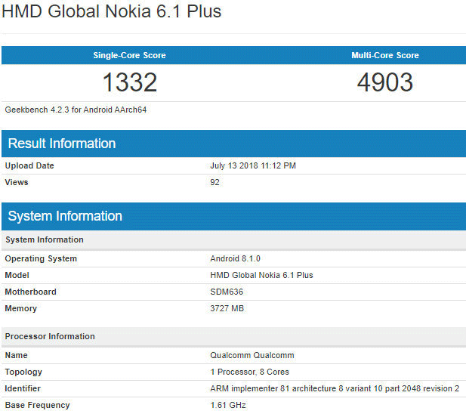Click the 1 Processor, 8 Cores topology value
This screenshot has height=414, width=466.
pos(249,372)
